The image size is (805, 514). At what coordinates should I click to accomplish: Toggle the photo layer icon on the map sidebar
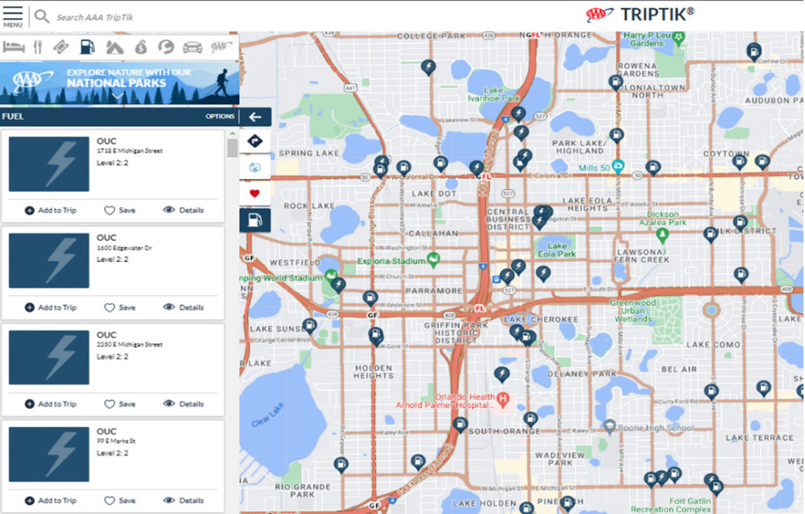[x=255, y=166]
